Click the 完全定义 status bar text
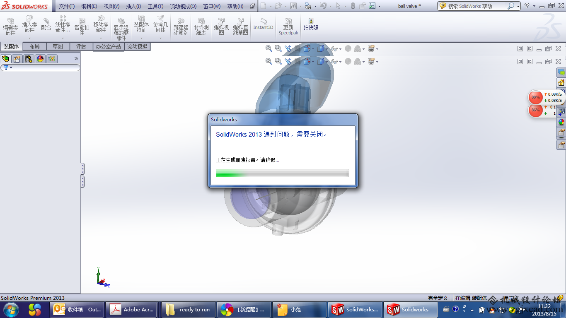The width and height of the screenshot is (566, 318). (438, 298)
